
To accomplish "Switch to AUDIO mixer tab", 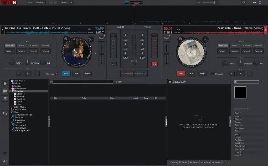I will 120,27.
